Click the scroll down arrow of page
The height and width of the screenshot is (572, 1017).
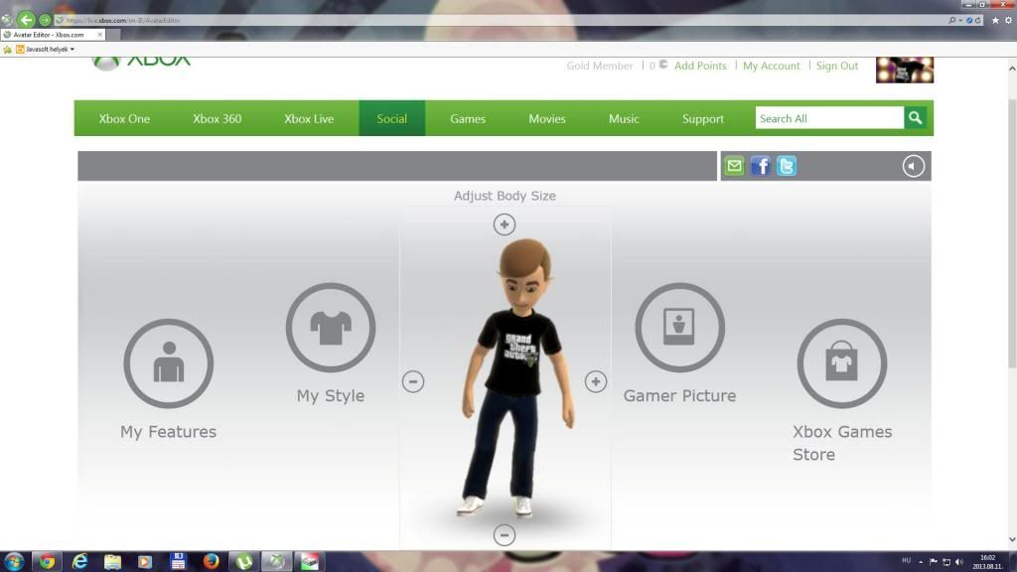point(1012,539)
